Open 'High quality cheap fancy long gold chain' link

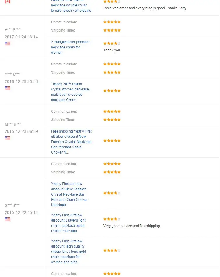(68, 252)
